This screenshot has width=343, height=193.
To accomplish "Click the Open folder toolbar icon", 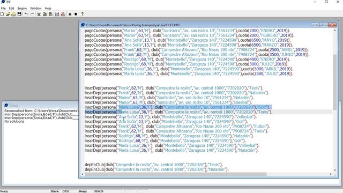I will point(8,14).
